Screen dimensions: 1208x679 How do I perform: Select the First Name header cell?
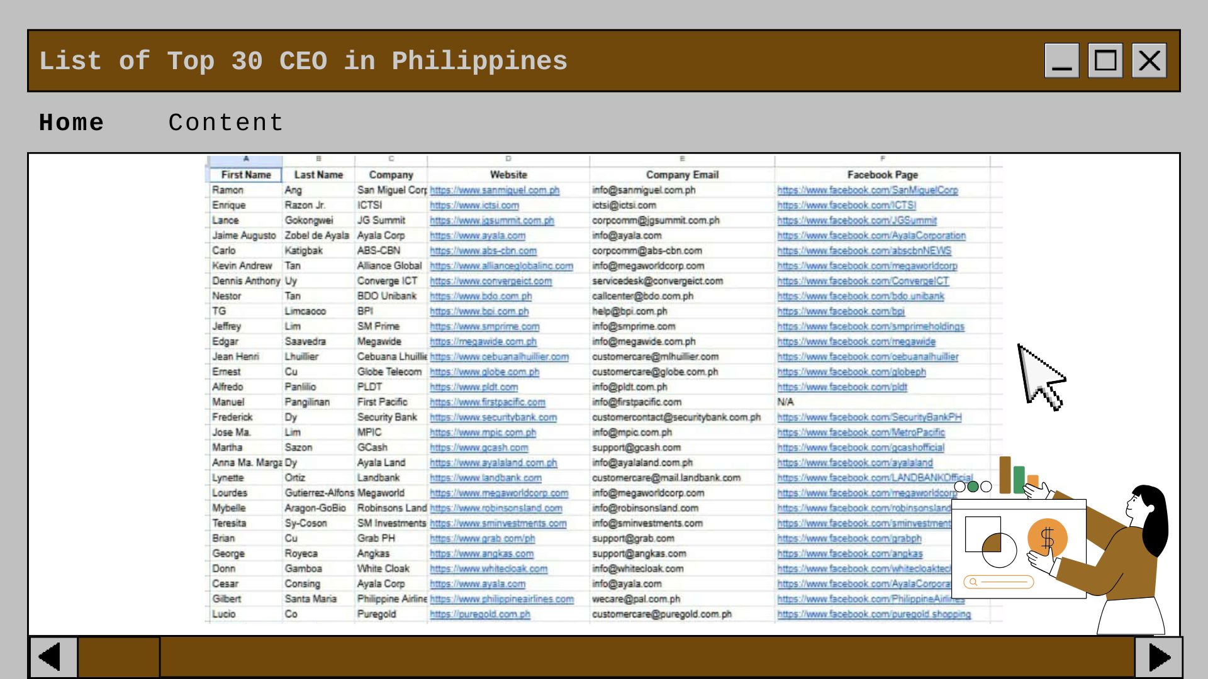246,175
